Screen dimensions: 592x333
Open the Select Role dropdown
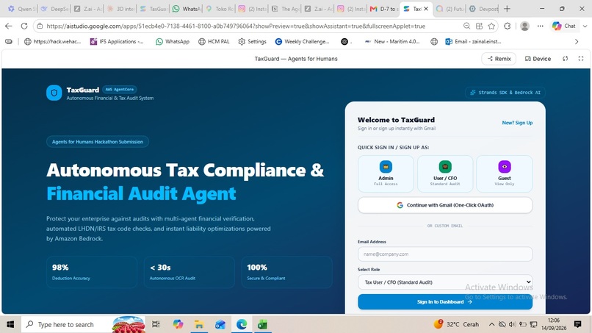click(445, 282)
